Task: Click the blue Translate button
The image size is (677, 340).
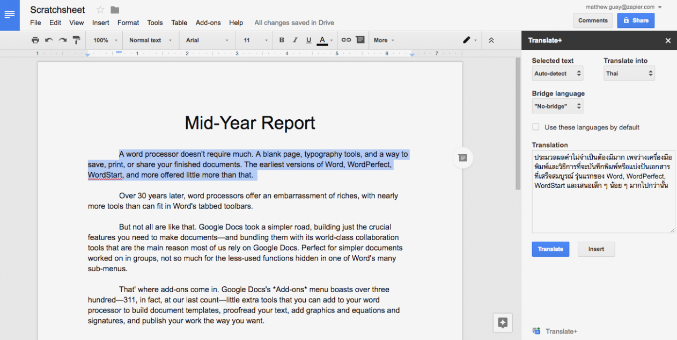Action: click(x=550, y=249)
